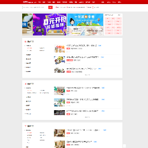Open the thatched-house illustration article thumbnail
The image size is (148, 148).
[x=59, y=91]
